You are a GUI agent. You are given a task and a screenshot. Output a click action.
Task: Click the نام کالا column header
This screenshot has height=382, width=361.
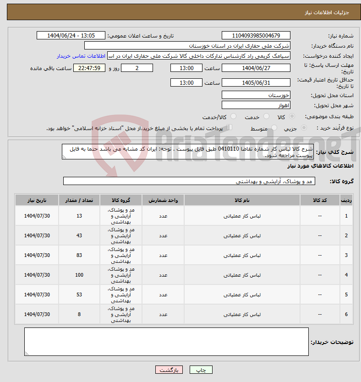[242, 200]
